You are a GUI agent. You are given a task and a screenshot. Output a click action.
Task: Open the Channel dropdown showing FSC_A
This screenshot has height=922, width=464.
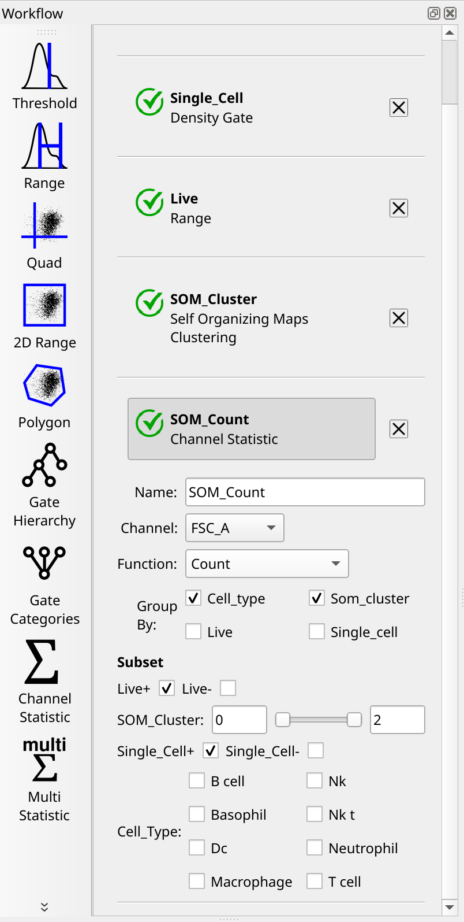tap(235, 528)
